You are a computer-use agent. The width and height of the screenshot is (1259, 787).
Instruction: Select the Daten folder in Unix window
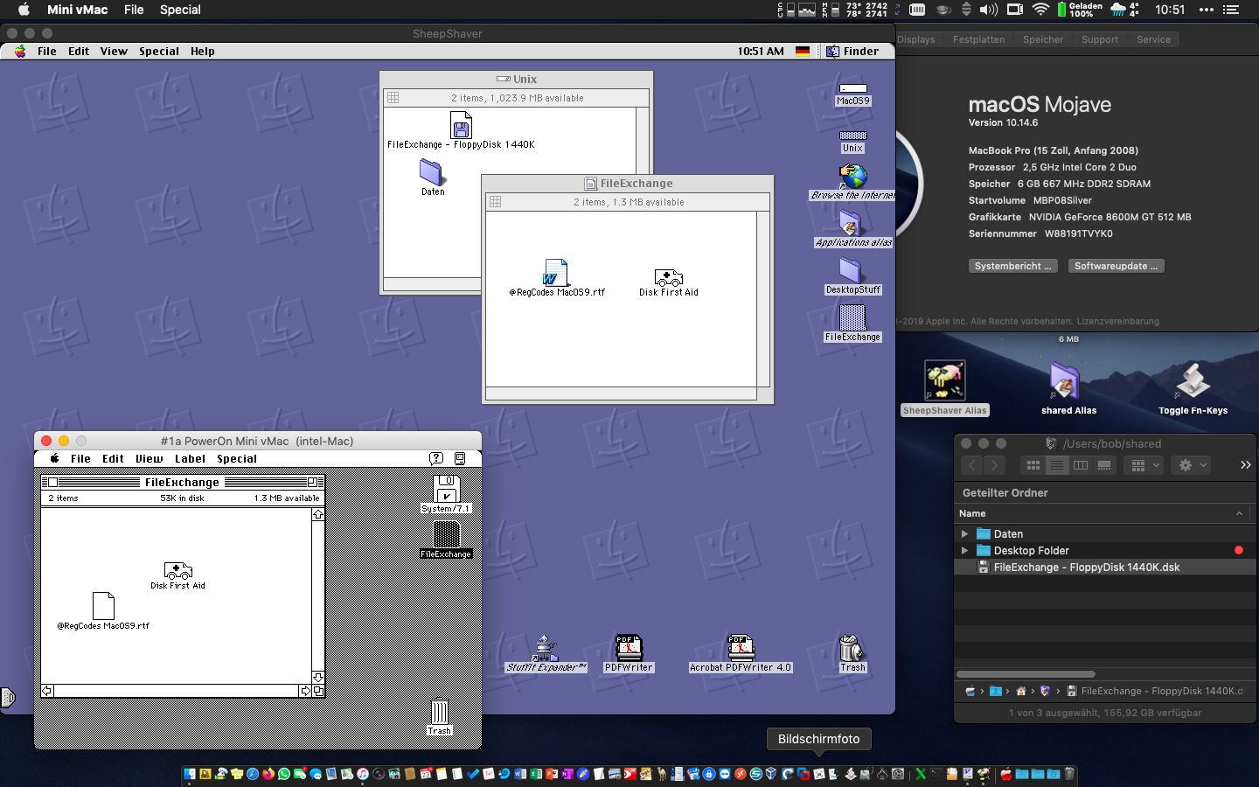432,171
